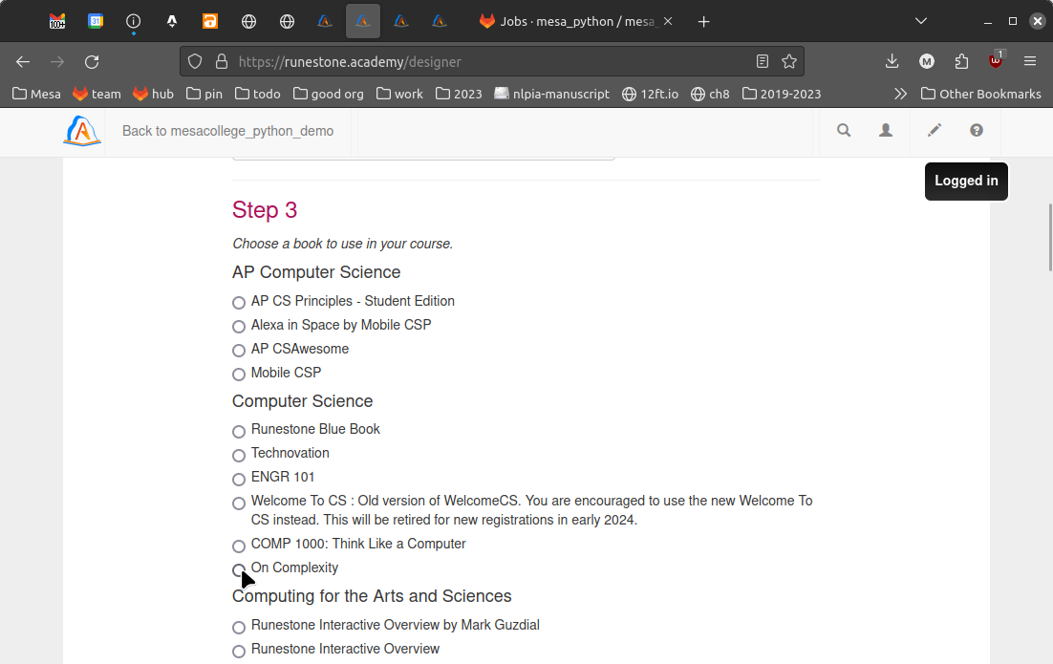Image resolution: width=1053 pixels, height=664 pixels.
Task: Open the Other Bookmarks folder
Action: click(x=980, y=94)
